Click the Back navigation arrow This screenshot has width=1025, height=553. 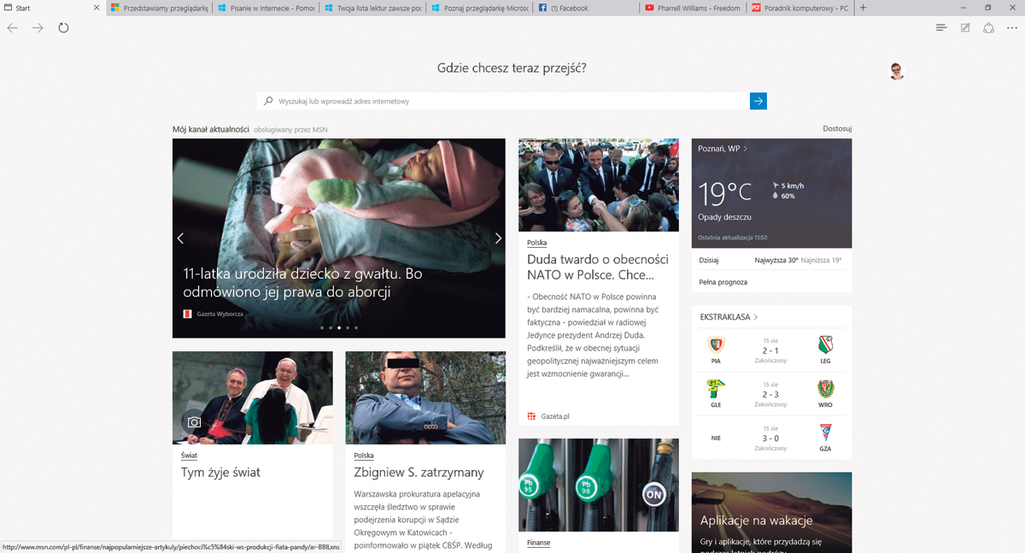[13, 28]
